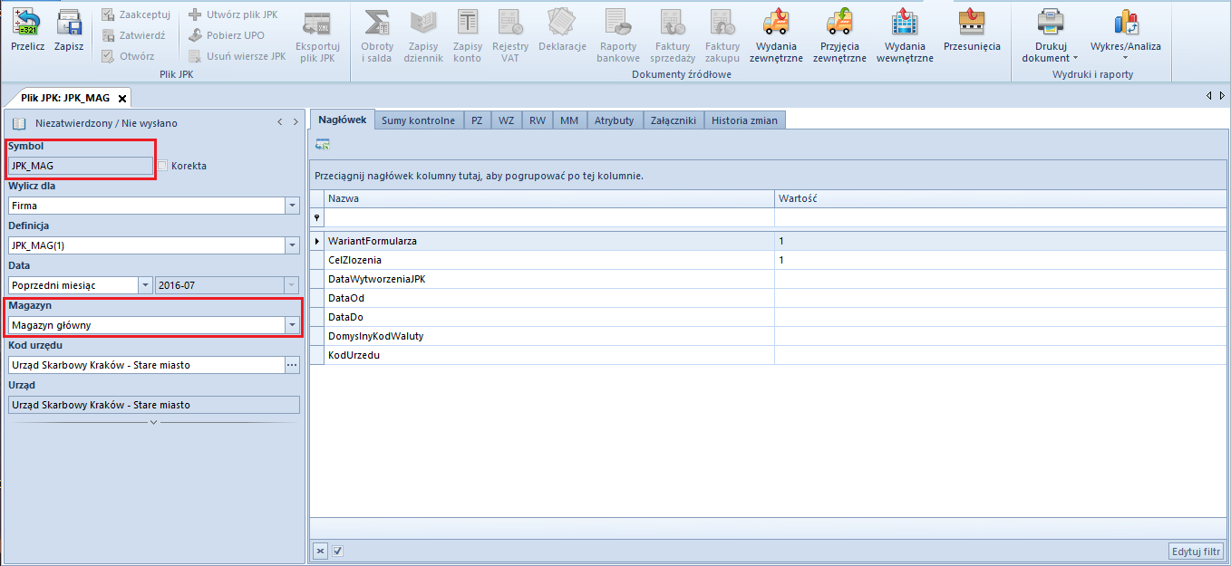Switch to the Sumy kontrolne tab

pos(419,120)
